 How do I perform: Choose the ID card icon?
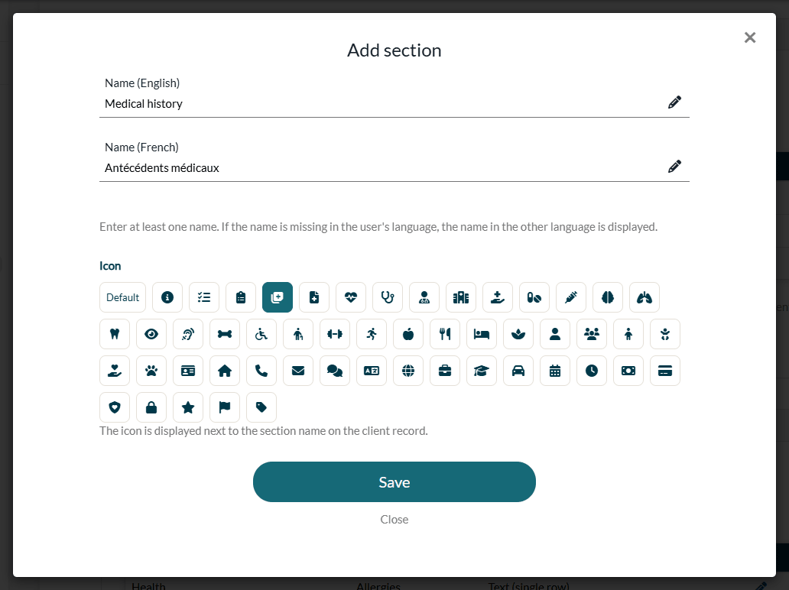pyautogui.click(x=188, y=371)
